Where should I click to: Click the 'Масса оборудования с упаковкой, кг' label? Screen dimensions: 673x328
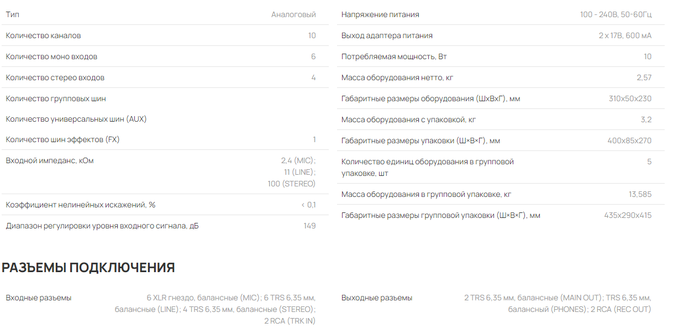(x=408, y=119)
